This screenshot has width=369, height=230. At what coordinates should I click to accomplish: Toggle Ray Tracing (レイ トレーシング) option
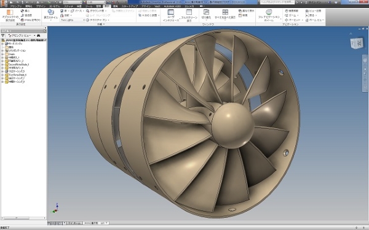tap(98, 15)
